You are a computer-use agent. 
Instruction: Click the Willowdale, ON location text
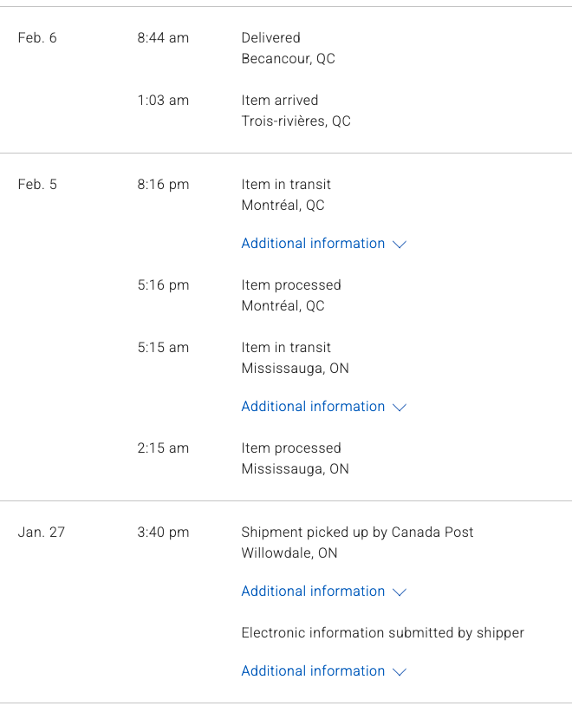tap(289, 553)
